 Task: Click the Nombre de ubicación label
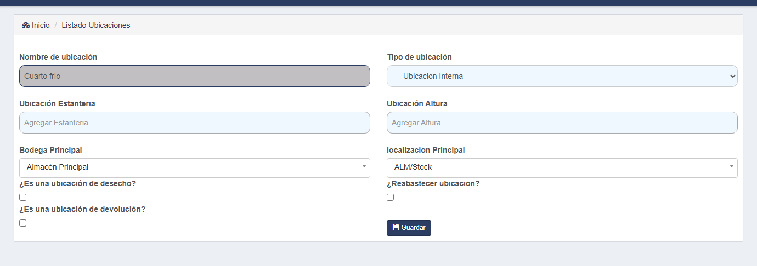pos(58,57)
